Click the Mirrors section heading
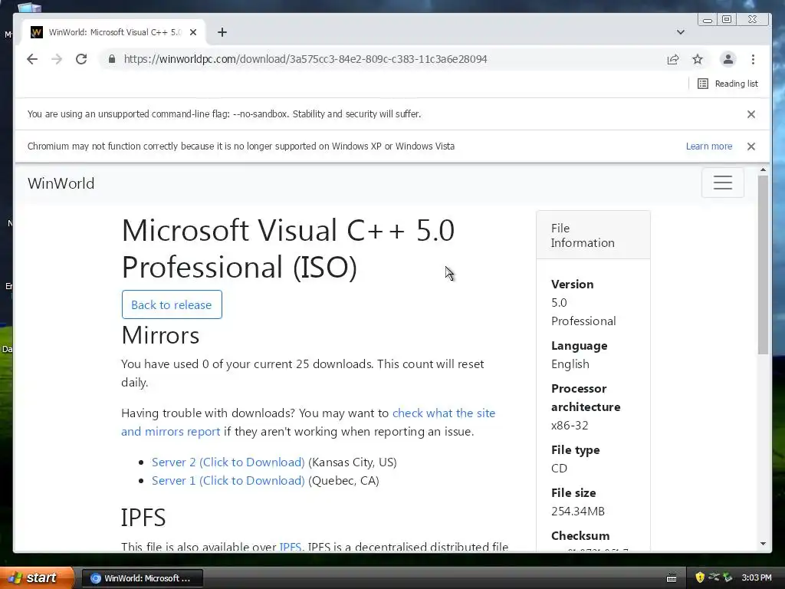Viewport: 785px width, 589px height. (160, 335)
